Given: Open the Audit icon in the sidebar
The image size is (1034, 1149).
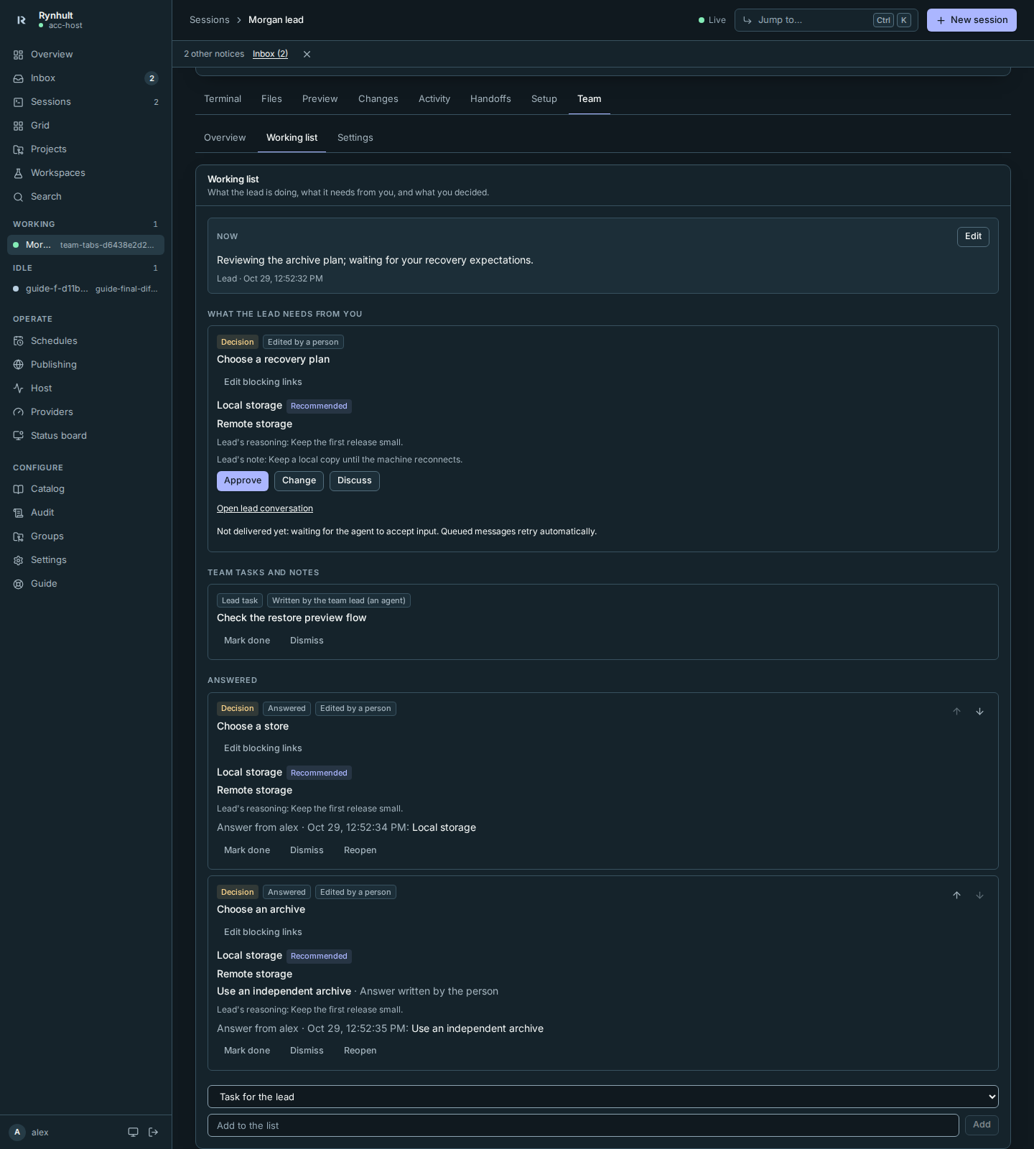Looking at the screenshot, I should (x=19, y=513).
